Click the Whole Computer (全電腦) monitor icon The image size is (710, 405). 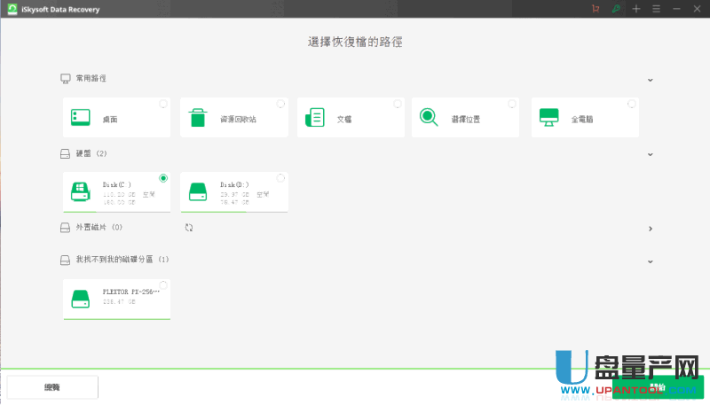pos(549,118)
